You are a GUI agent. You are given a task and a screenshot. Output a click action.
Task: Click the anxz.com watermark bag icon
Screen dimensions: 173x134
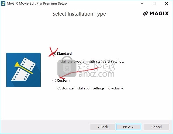pyautogui.click(x=67, y=67)
